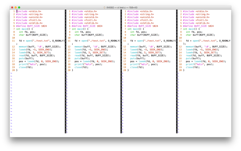Click '#include <string.h>' in second pane

click(x=85, y=14)
